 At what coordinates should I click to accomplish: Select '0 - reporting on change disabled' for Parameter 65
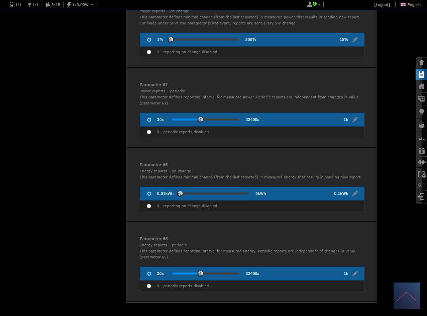(149, 206)
